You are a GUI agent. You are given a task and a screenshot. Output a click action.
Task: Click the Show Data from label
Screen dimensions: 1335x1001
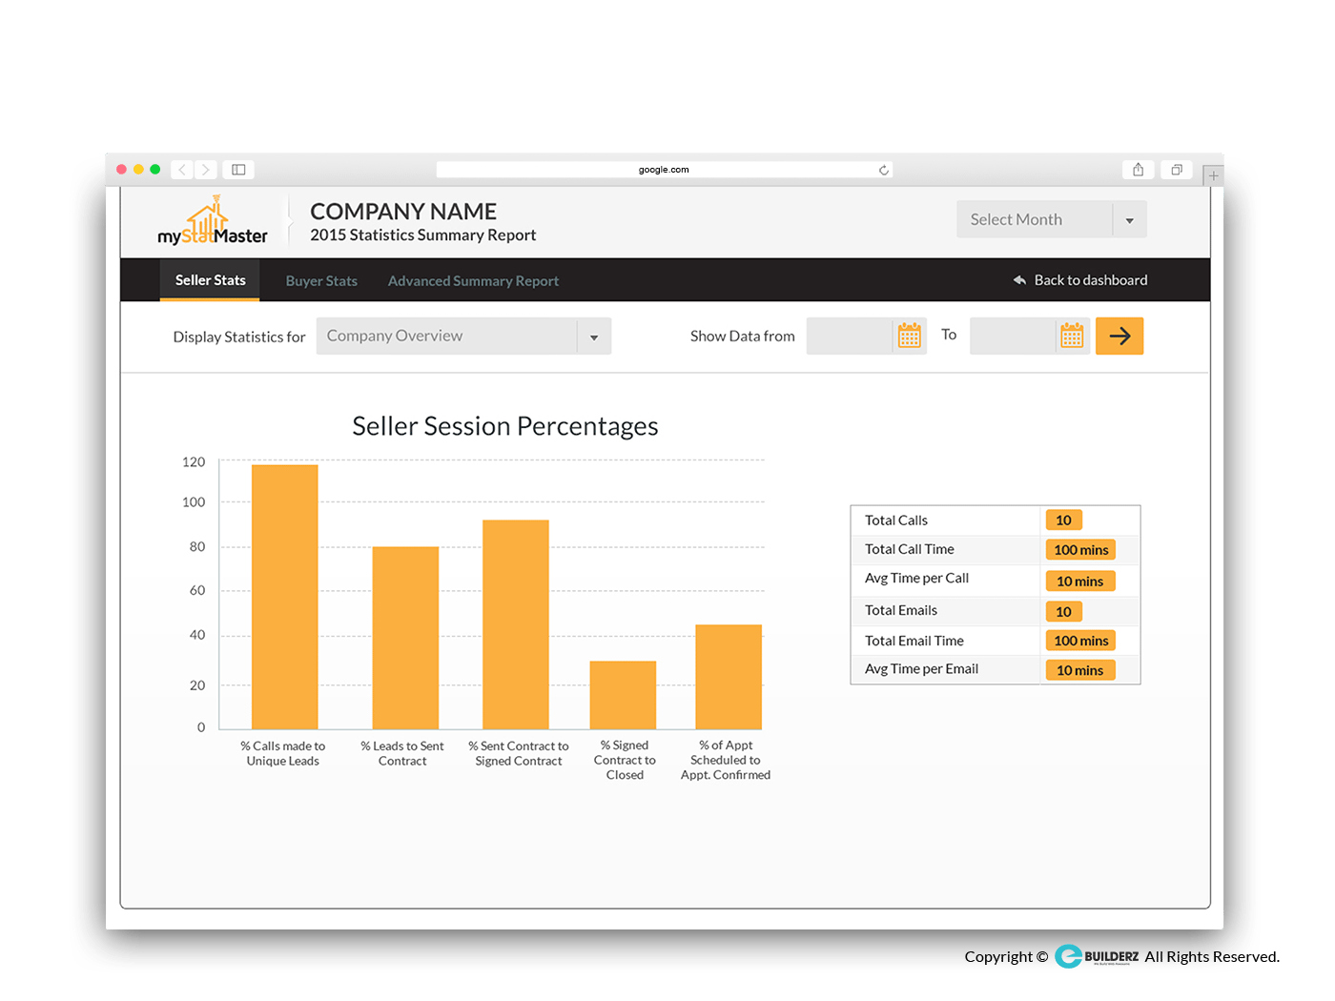pyautogui.click(x=743, y=337)
